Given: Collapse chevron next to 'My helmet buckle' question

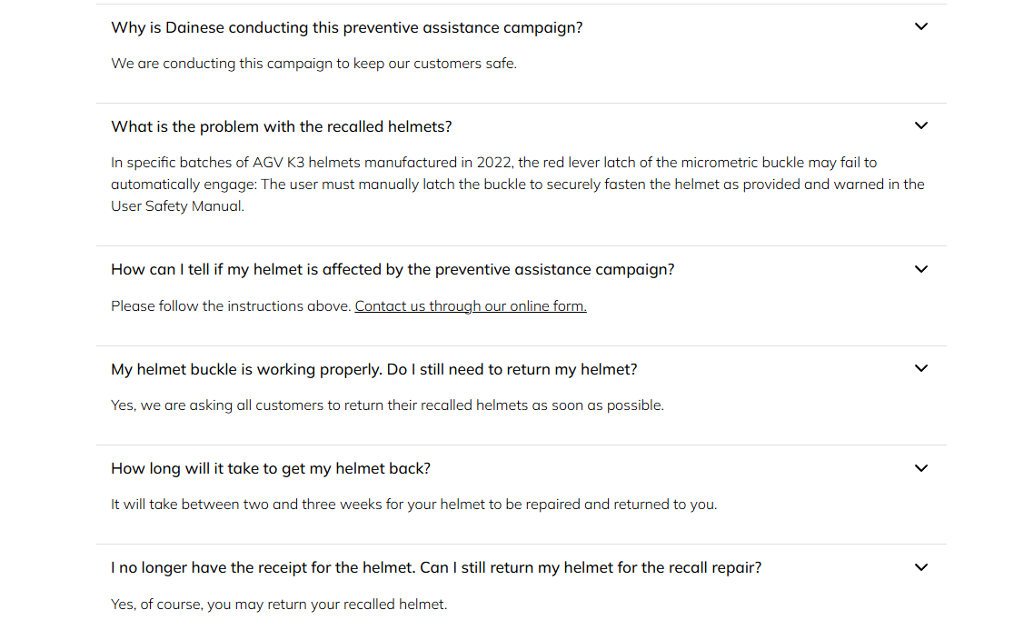Looking at the screenshot, I should (920, 369).
